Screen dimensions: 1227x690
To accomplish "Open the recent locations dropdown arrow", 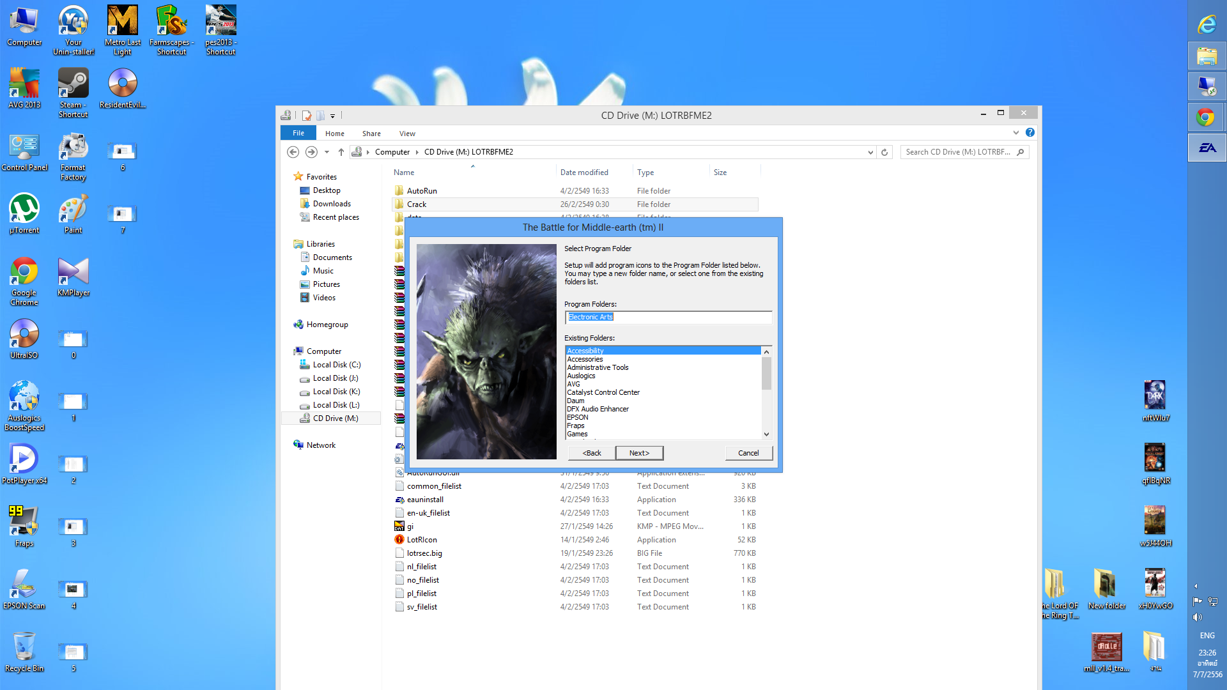I will (x=327, y=152).
